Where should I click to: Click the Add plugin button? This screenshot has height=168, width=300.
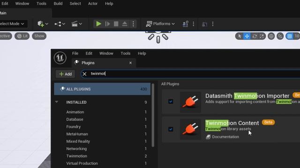66,74
